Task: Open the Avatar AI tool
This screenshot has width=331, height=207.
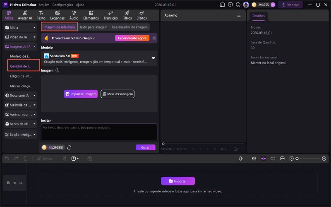Action: pos(25,15)
